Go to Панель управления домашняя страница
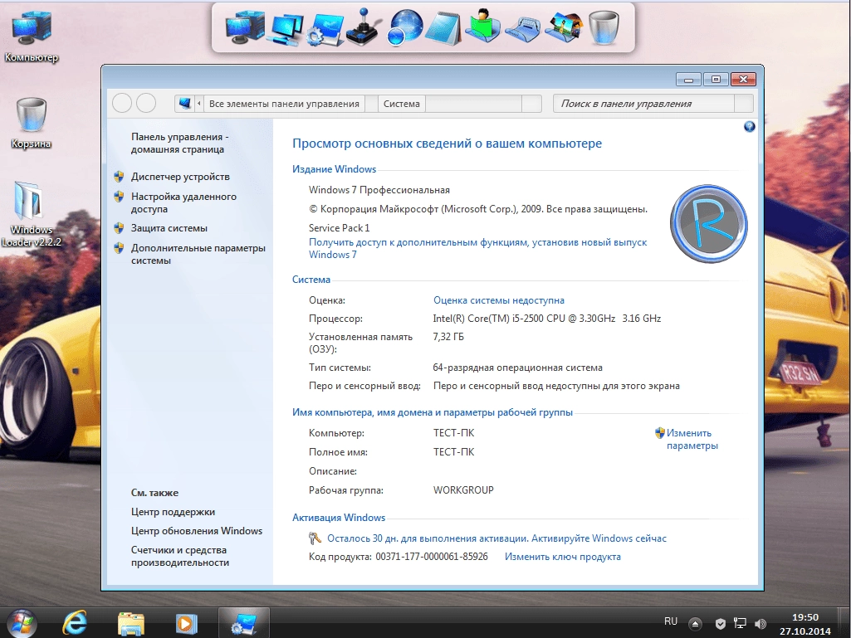The height and width of the screenshot is (638, 851). (x=179, y=144)
